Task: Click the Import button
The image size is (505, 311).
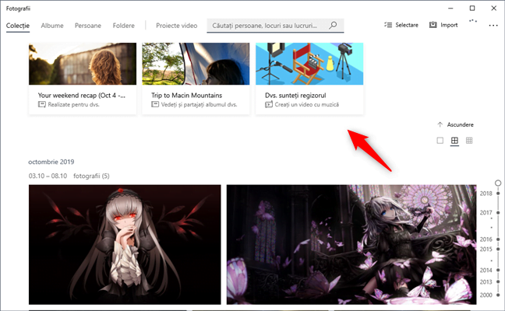Action: [x=443, y=25]
